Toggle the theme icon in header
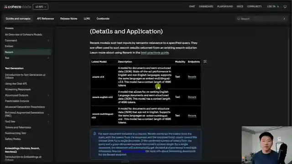The height and width of the screenshot is (164, 292). click(x=285, y=7)
